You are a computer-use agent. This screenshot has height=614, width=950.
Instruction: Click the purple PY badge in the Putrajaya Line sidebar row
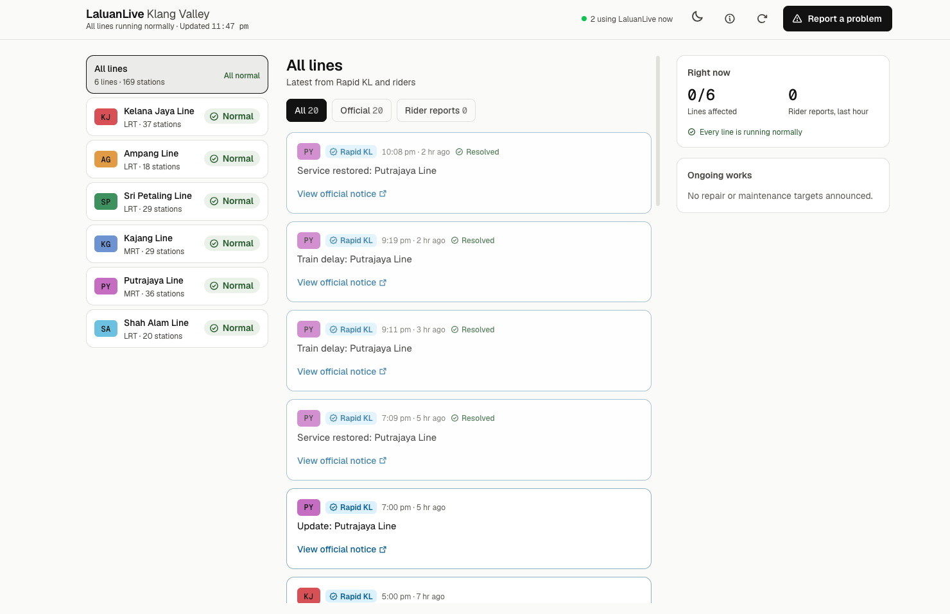pos(106,286)
